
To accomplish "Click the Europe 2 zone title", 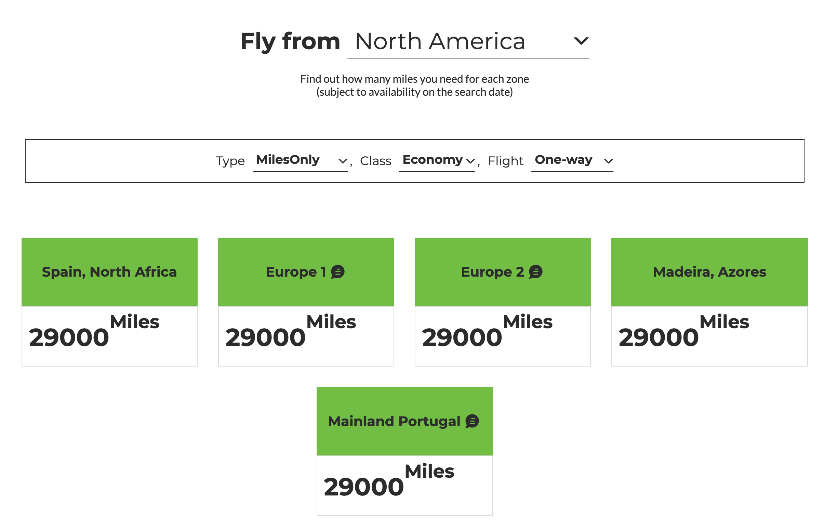I will pyautogui.click(x=492, y=271).
